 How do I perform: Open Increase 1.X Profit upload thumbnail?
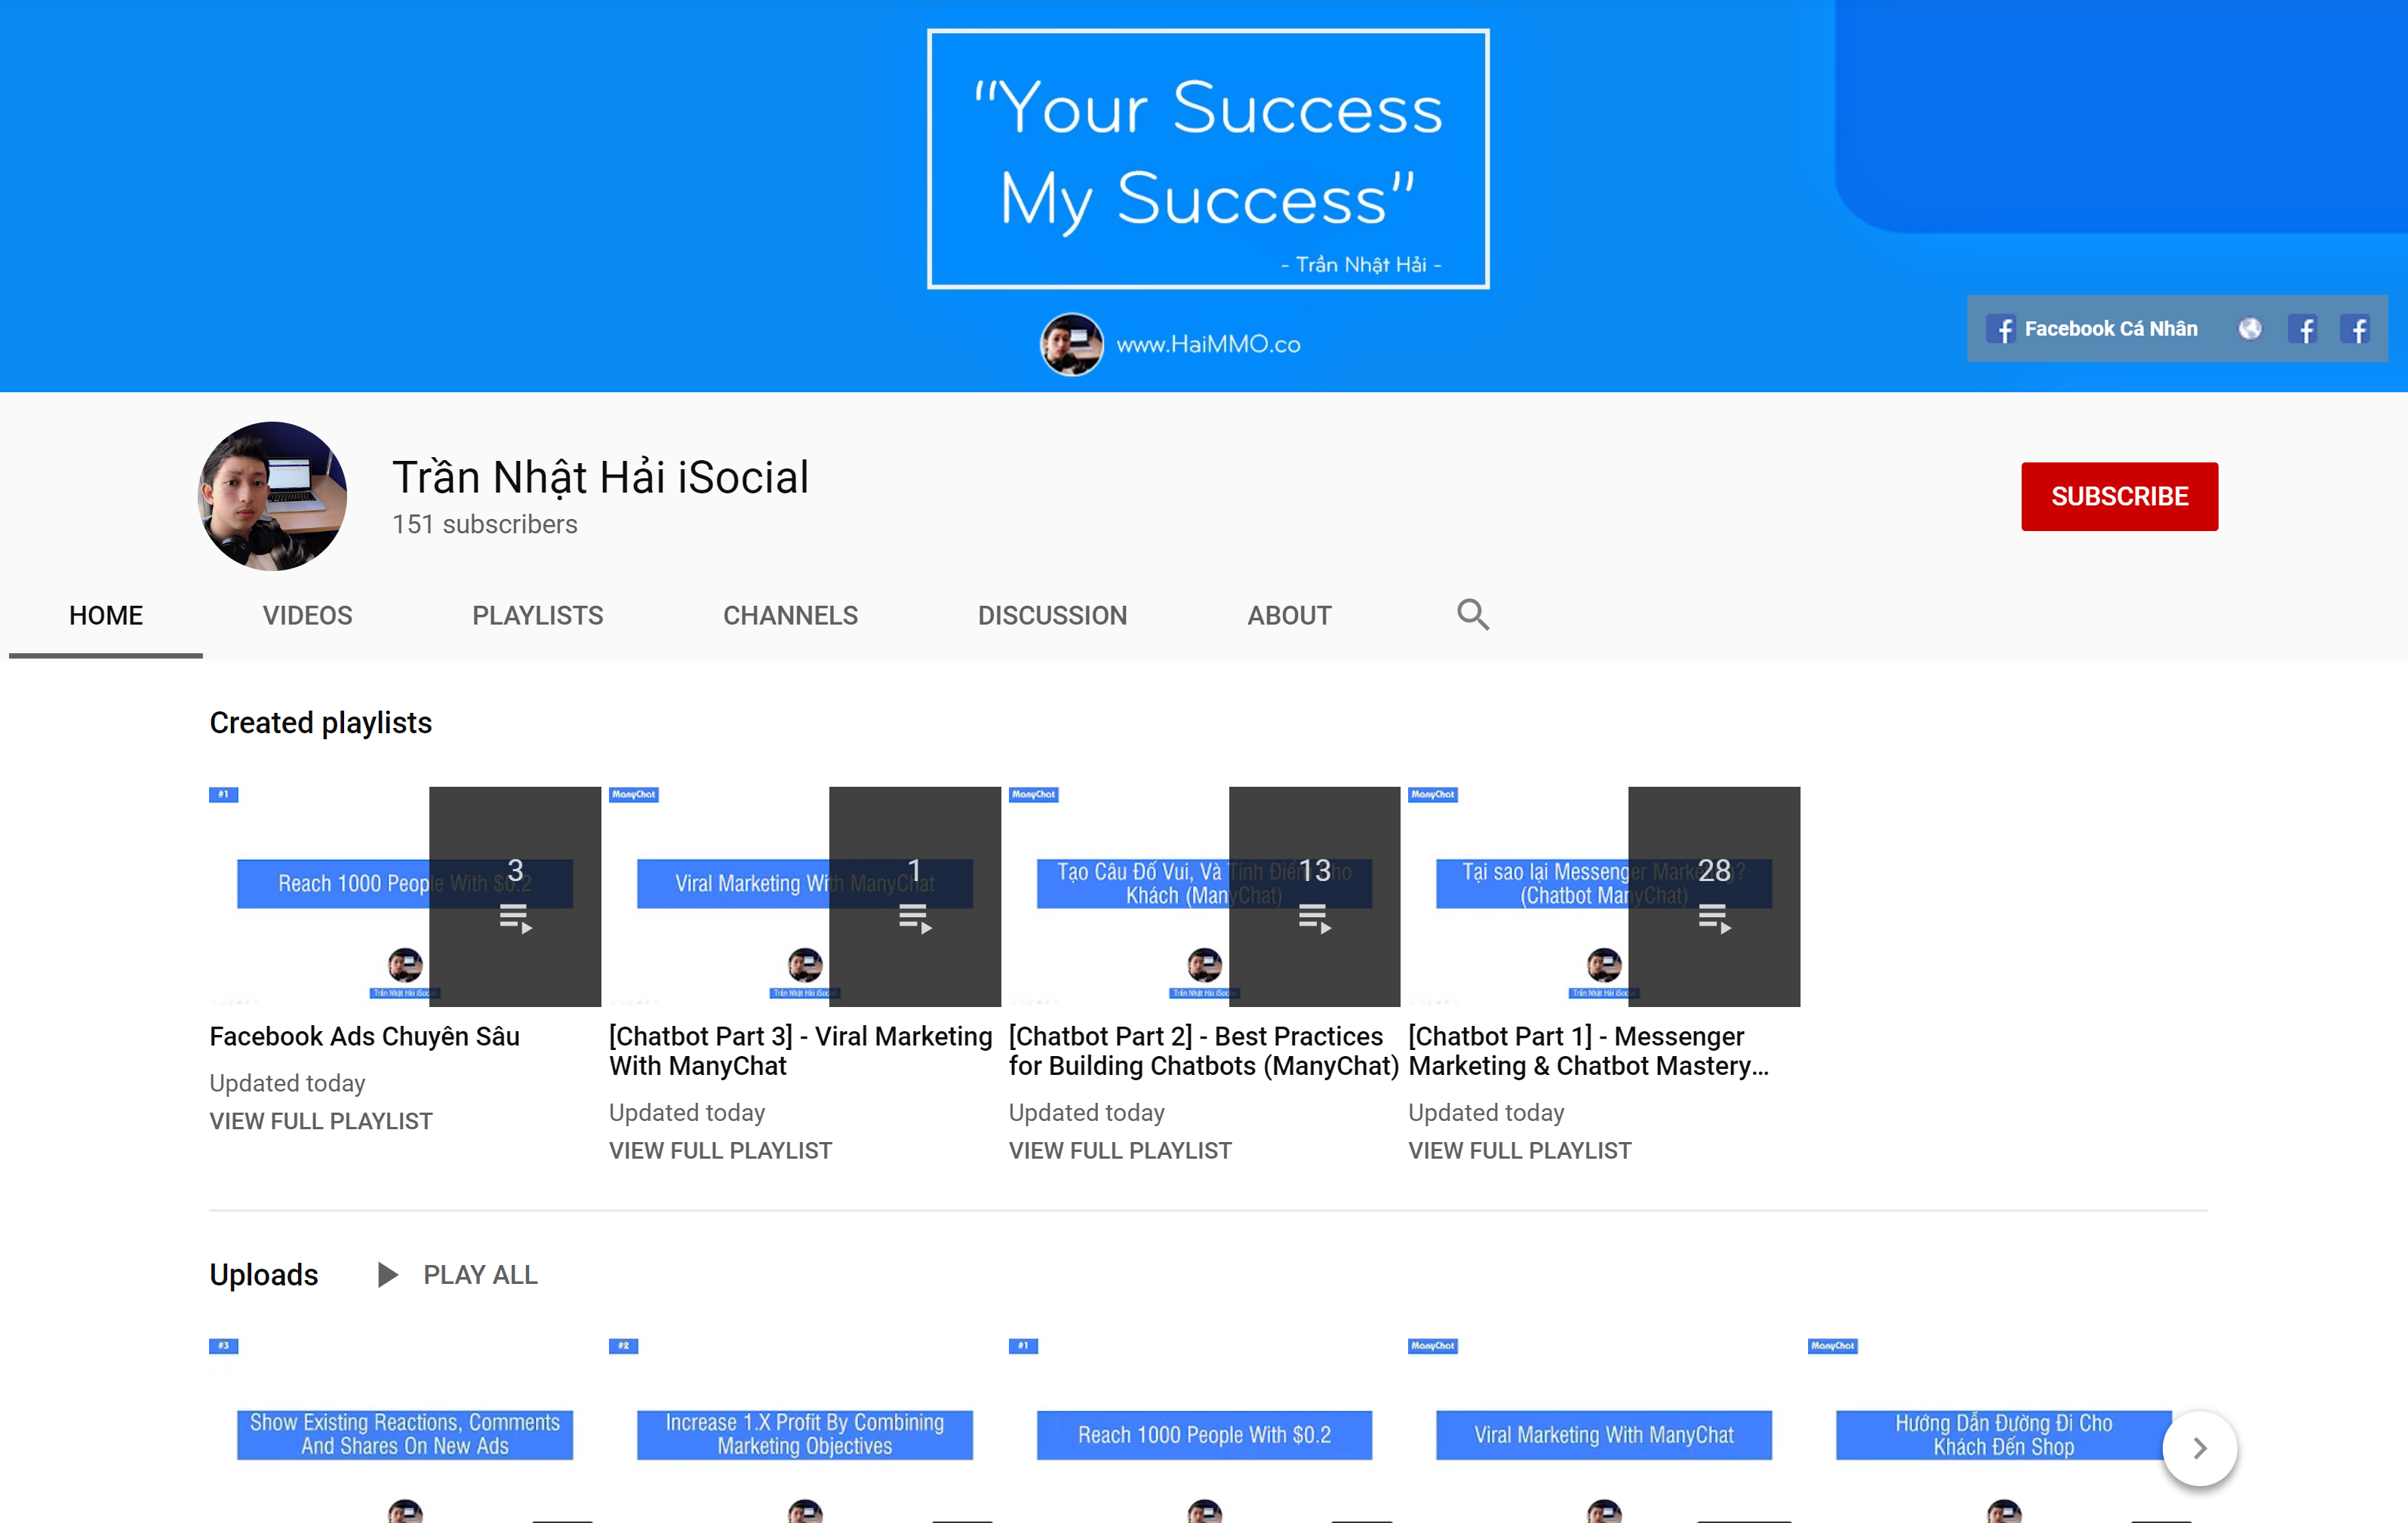point(805,1430)
